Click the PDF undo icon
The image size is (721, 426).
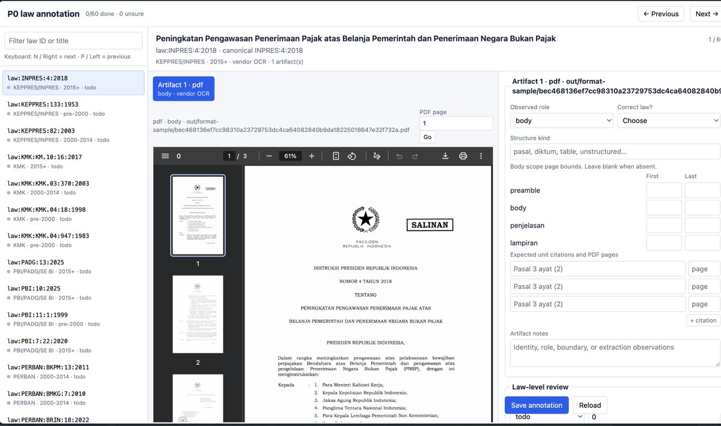point(399,156)
